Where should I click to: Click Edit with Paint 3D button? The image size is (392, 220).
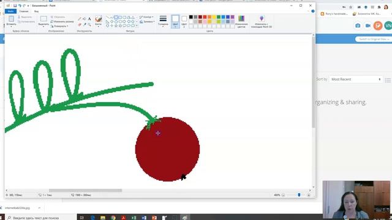coord(262,21)
